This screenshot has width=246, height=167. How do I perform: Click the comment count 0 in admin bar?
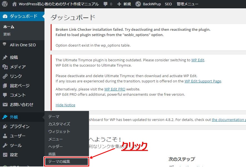[111, 4]
